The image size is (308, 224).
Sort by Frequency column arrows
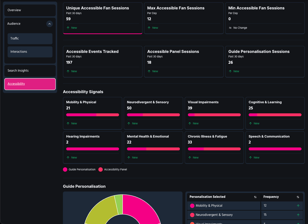click(298, 197)
